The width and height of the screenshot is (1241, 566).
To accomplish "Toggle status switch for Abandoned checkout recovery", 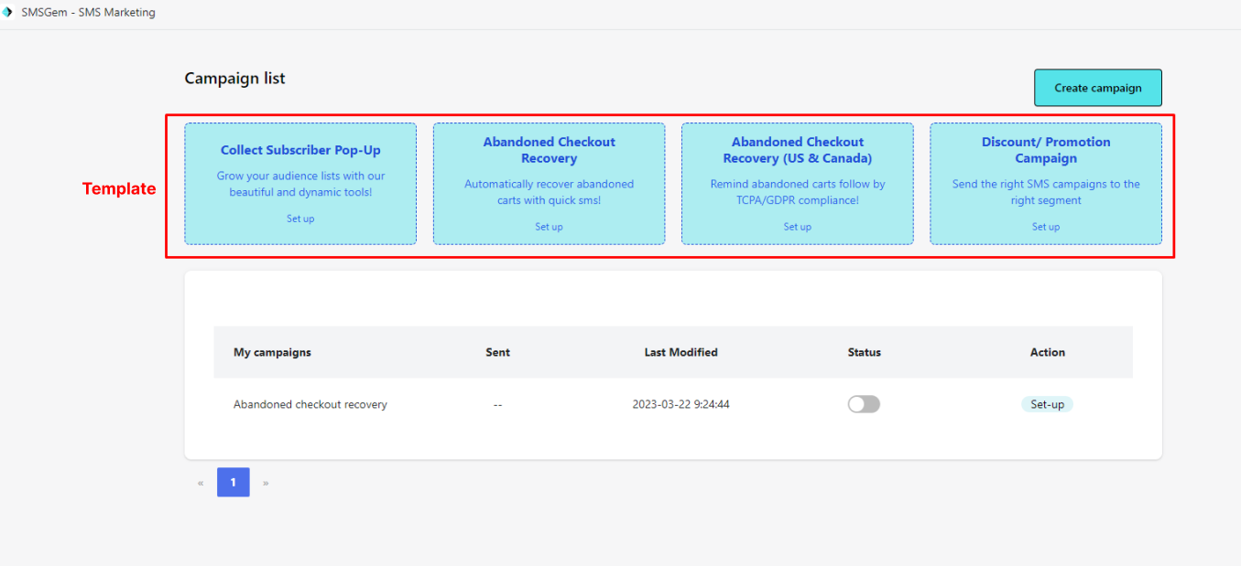I will pyautogui.click(x=864, y=404).
